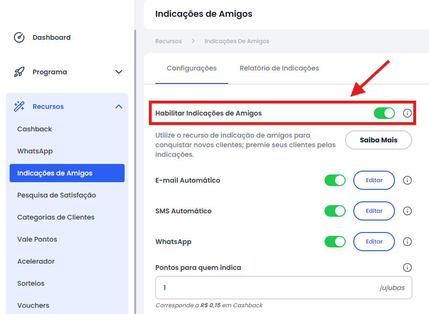Turn off the SMS Automático toggle

click(335, 211)
